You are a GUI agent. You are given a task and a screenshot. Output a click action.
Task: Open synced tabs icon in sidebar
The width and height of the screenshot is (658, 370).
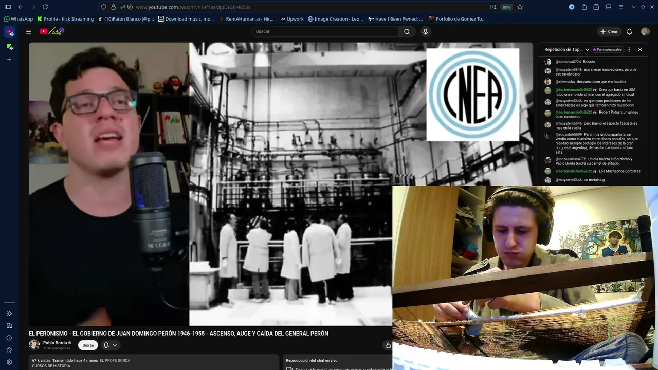coord(9,326)
